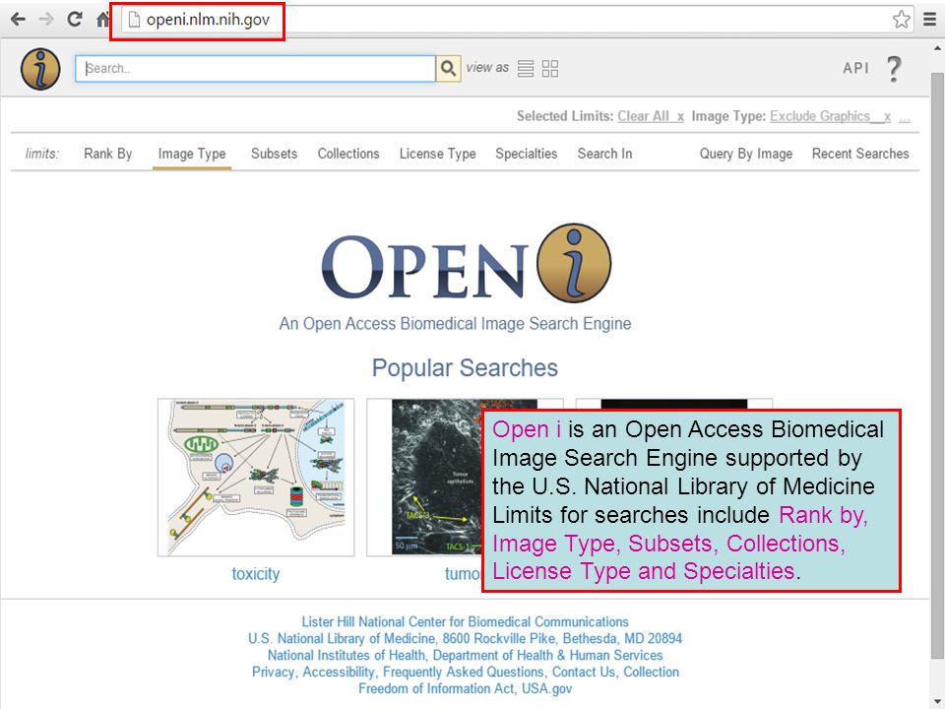The width and height of the screenshot is (945, 709).
Task: Open Query By Image
Action: 746,155
